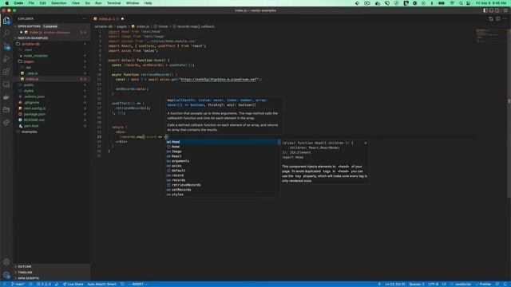Image resolution: width=511 pixels, height=287 pixels.
Task: Select the axios suggestion in autocomplete
Action: pyautogui.click(x=223, y=166)
